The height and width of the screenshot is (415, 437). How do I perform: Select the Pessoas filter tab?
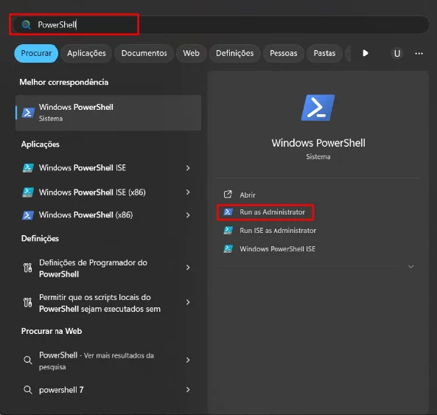284,53
